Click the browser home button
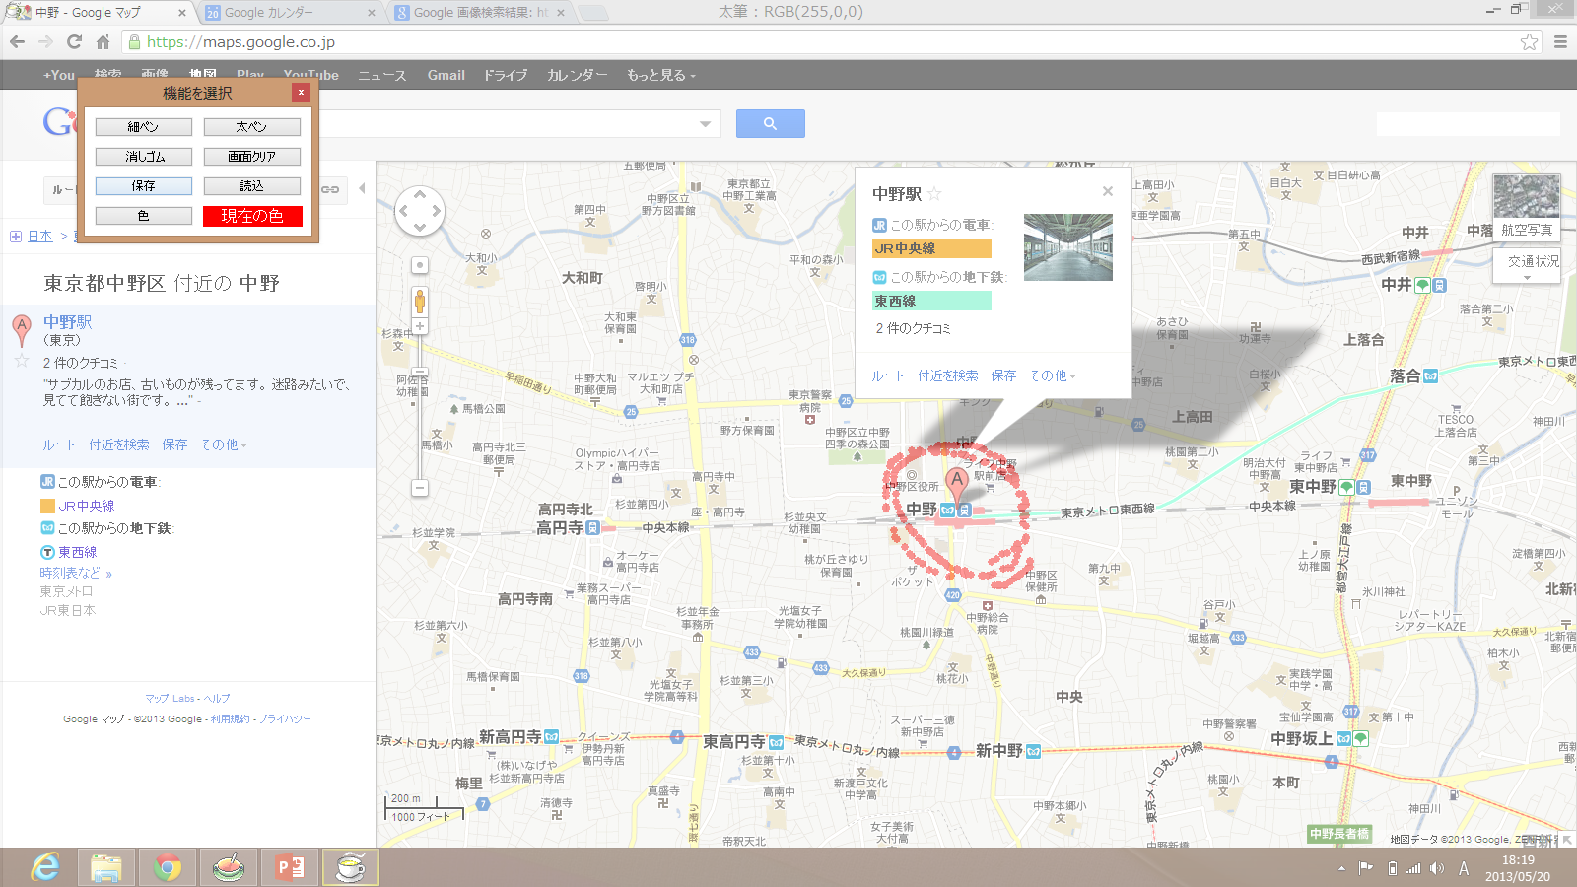 click(x=103, y=41)
